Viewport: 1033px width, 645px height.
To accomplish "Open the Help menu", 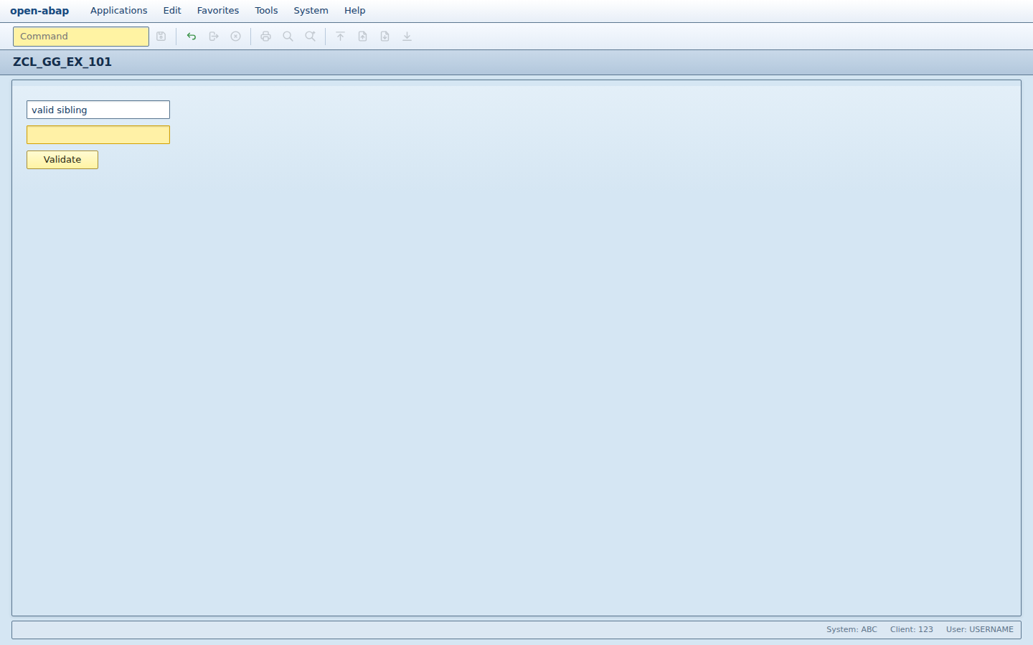I will coord(355,11).
